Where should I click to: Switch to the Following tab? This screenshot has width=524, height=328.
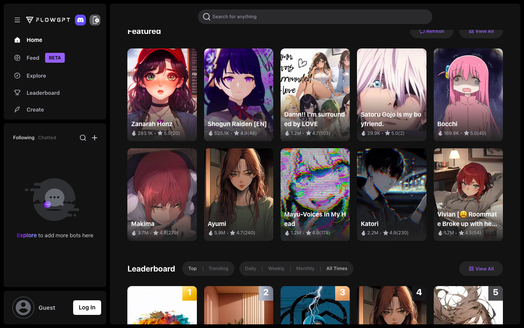[x=24, y=138]
